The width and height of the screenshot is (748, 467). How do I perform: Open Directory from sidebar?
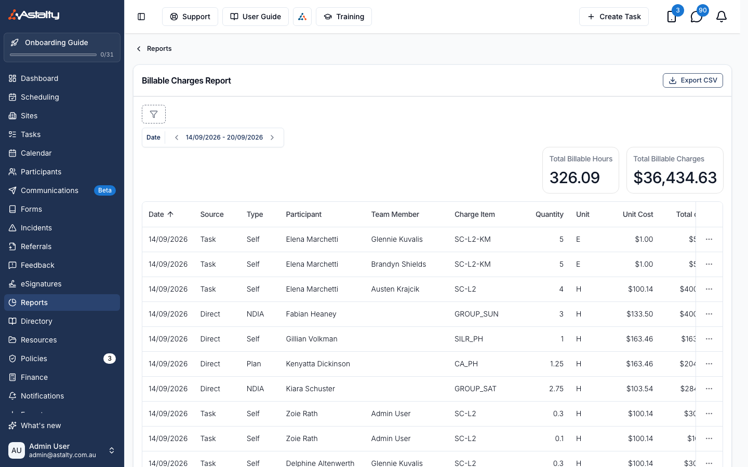(62, 321)
